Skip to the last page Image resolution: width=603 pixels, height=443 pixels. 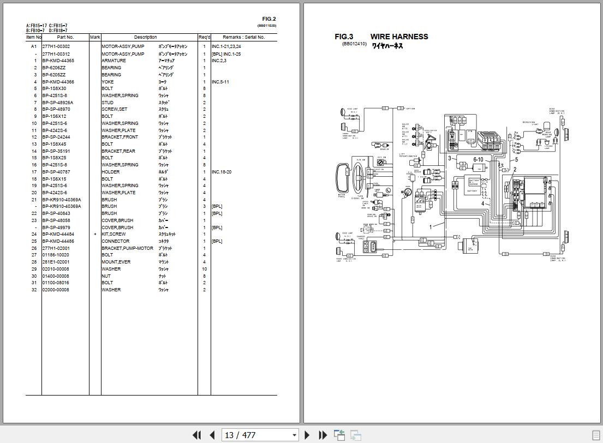point(323,435)
